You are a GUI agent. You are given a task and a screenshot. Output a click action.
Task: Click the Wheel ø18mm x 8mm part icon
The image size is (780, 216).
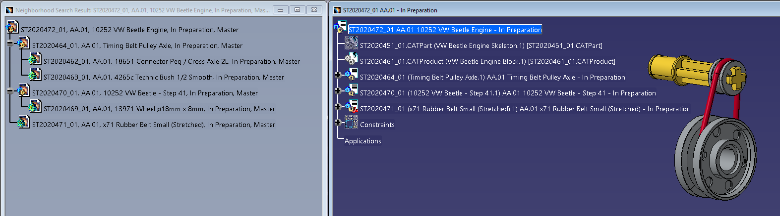click(x=34, y=107)
